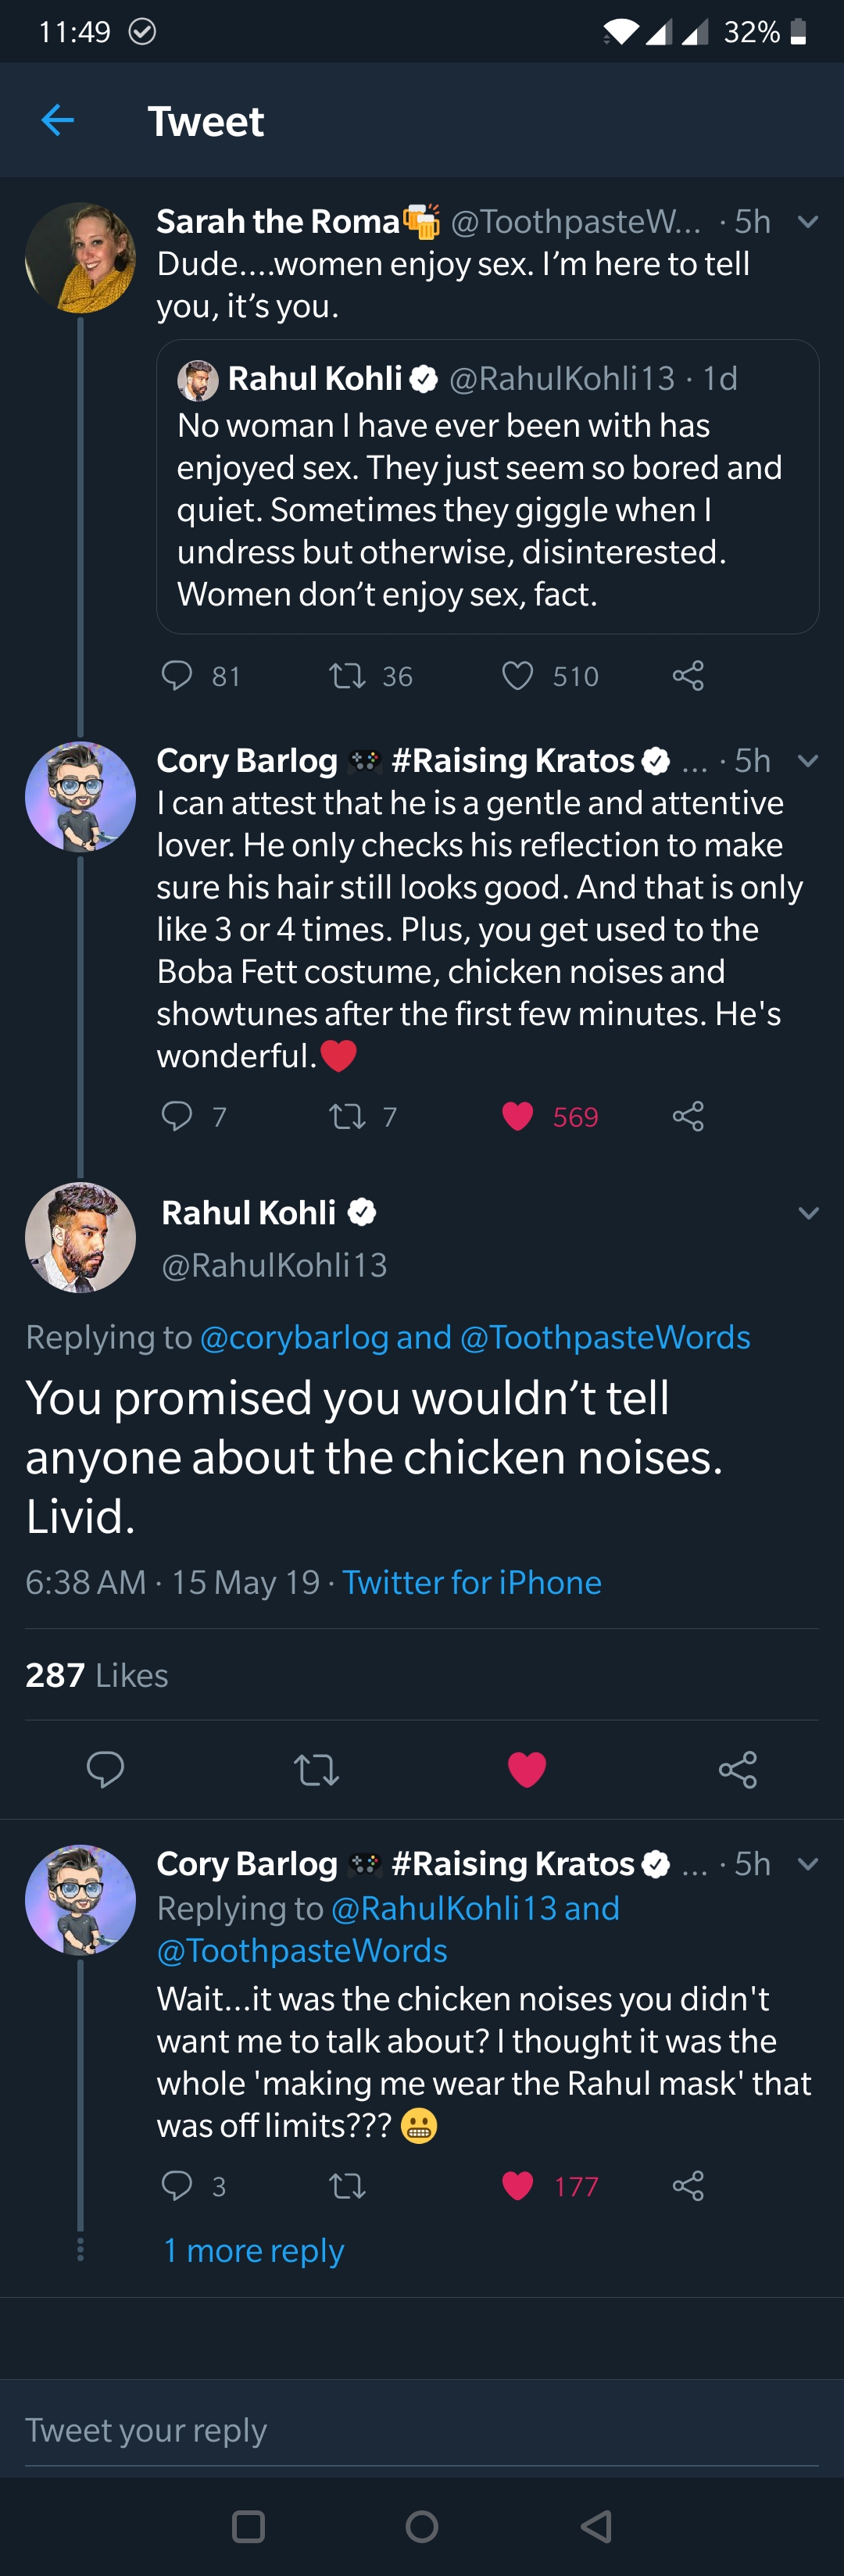
Task: Tap the back arrow in Tweet header
Action: coord(57,120)
